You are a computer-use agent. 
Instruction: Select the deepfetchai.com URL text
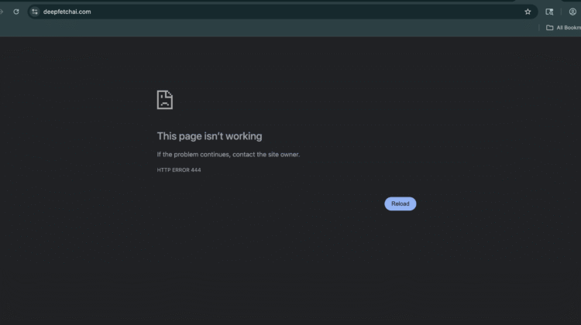[67, 12]
